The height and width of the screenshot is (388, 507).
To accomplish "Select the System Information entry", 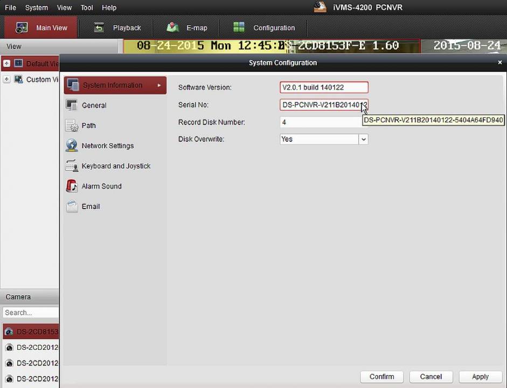I will [115, 85].
